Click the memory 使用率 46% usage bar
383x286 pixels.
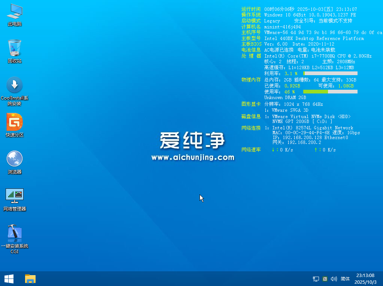(x=330, y=92)
